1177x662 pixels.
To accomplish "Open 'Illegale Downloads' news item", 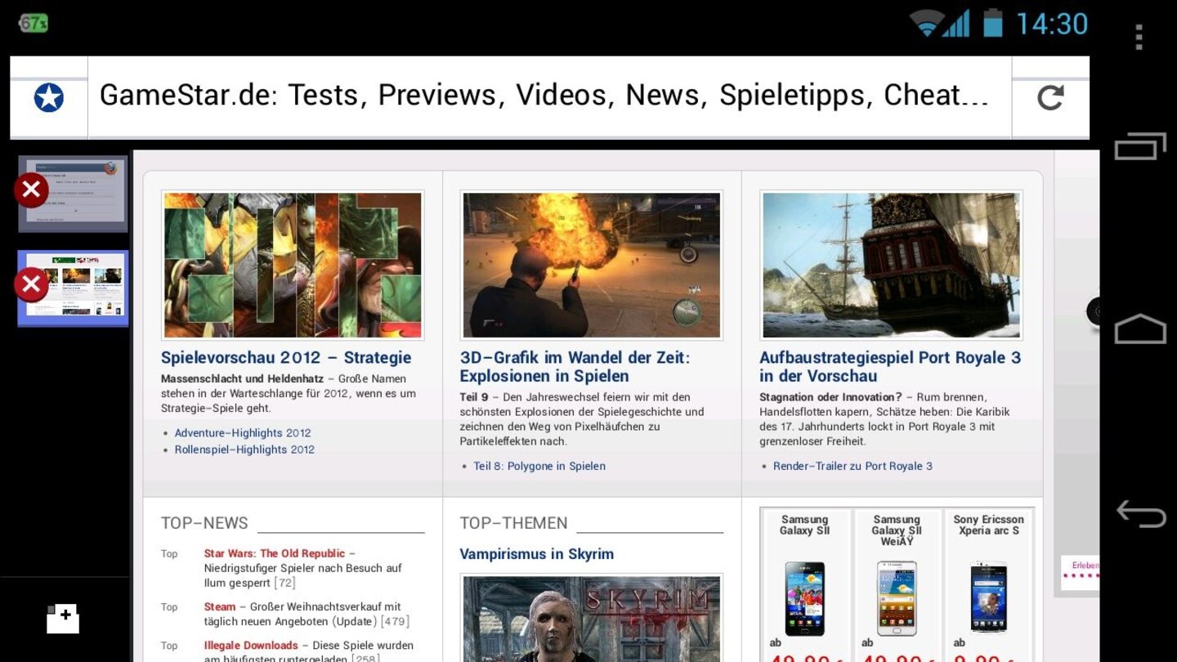I will 251,646.
